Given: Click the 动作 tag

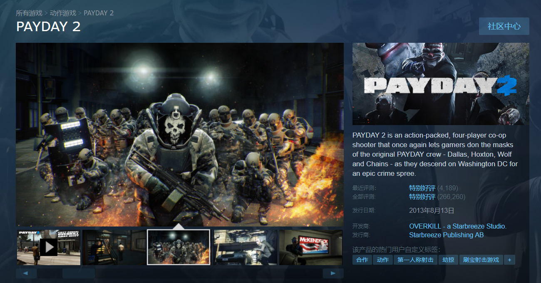Looking at the screenshot, I should click(383, 260).
